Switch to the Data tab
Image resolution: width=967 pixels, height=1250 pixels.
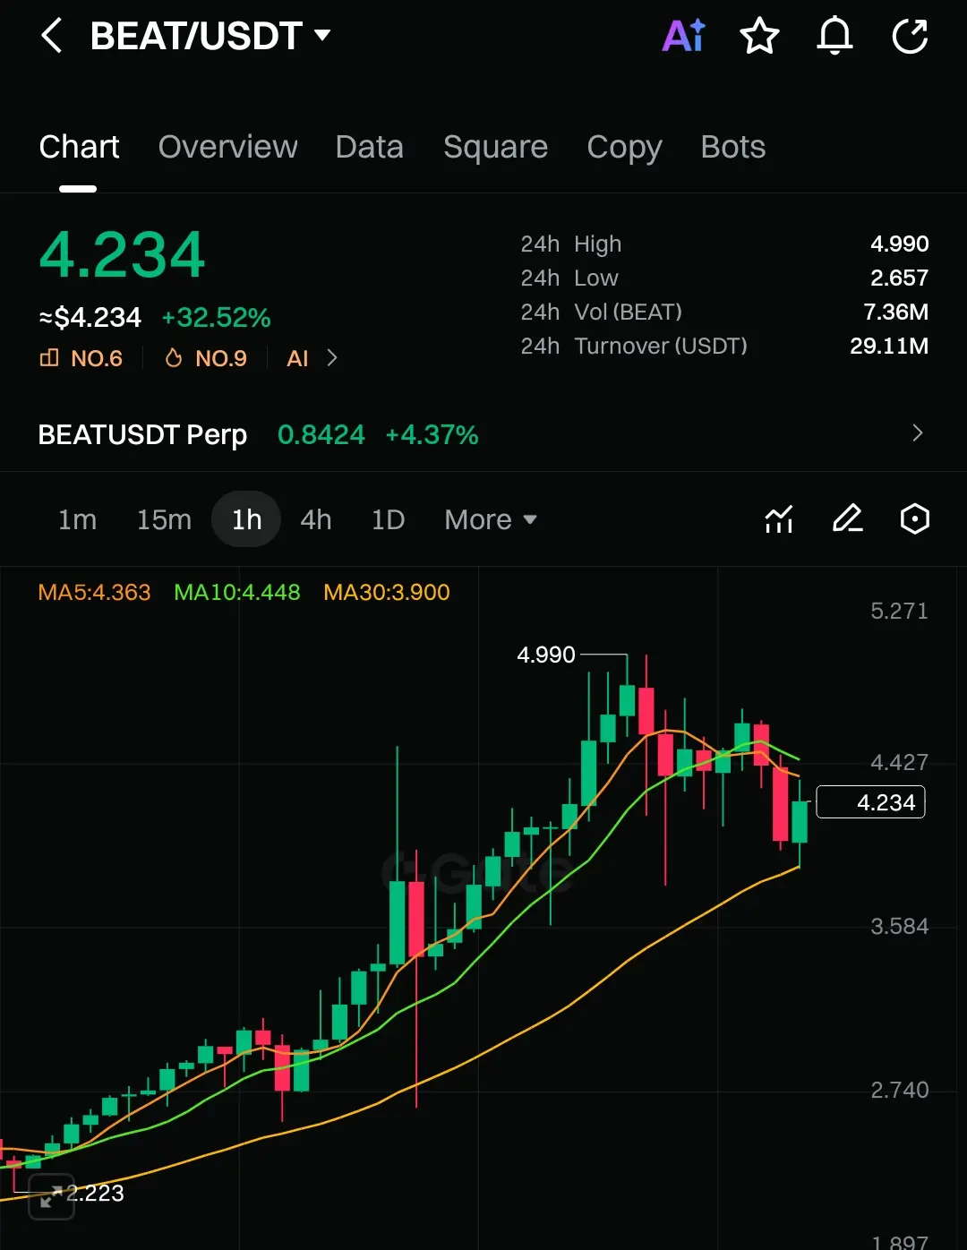369,147
